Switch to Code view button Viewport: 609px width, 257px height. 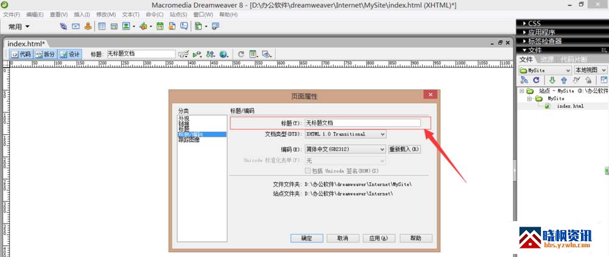click(21, 54)
